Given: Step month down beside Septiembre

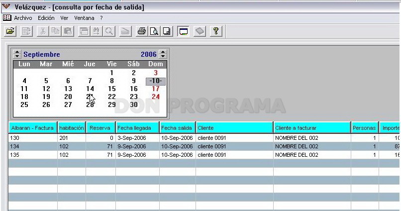Looking at the screenshot, I should [x=17, y=56].
